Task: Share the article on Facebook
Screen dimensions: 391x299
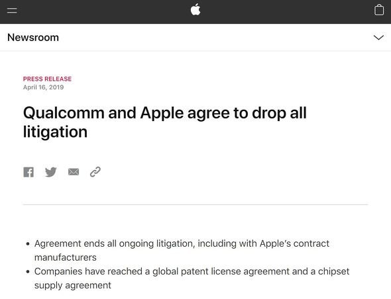Action: (x=28, y=172)
